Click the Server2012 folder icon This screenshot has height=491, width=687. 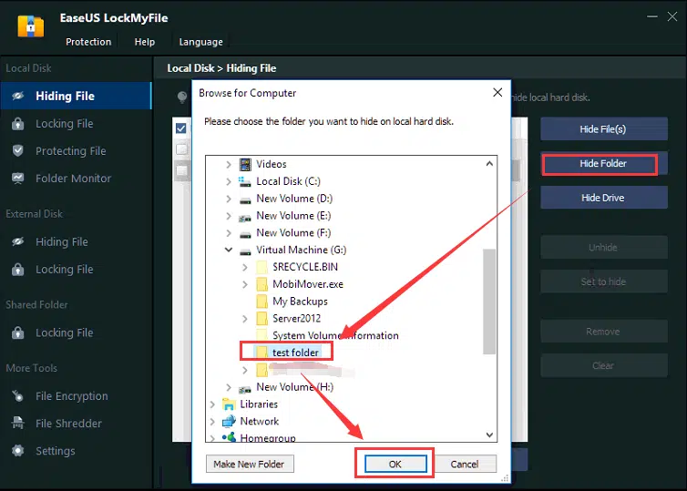point(261,319)
